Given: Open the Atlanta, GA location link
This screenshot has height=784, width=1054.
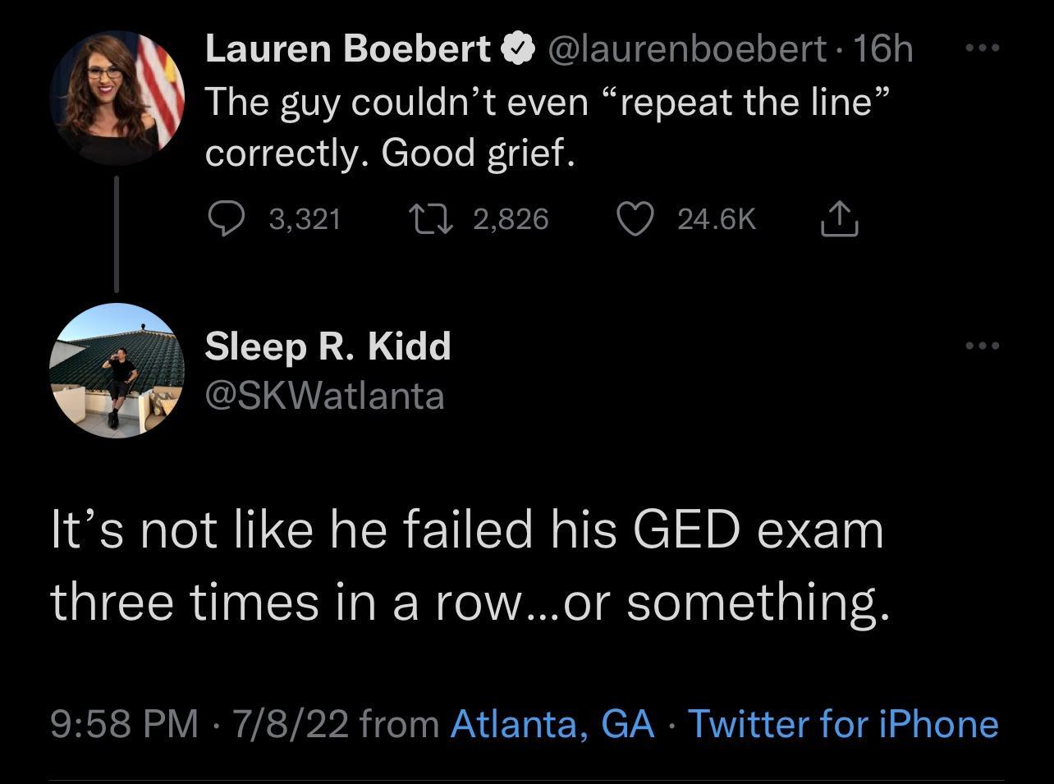Looking at the screenshot, I should [552, 724].
